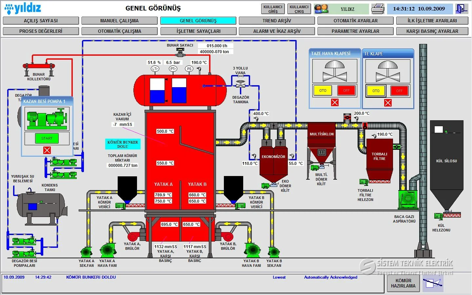Open the Kömür Hazırlama screen
This screenshot has width=472, height=295.
(x=403, y=283)
